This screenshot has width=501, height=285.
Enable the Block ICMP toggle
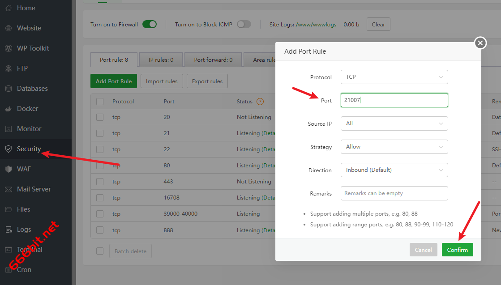(244, 24)
